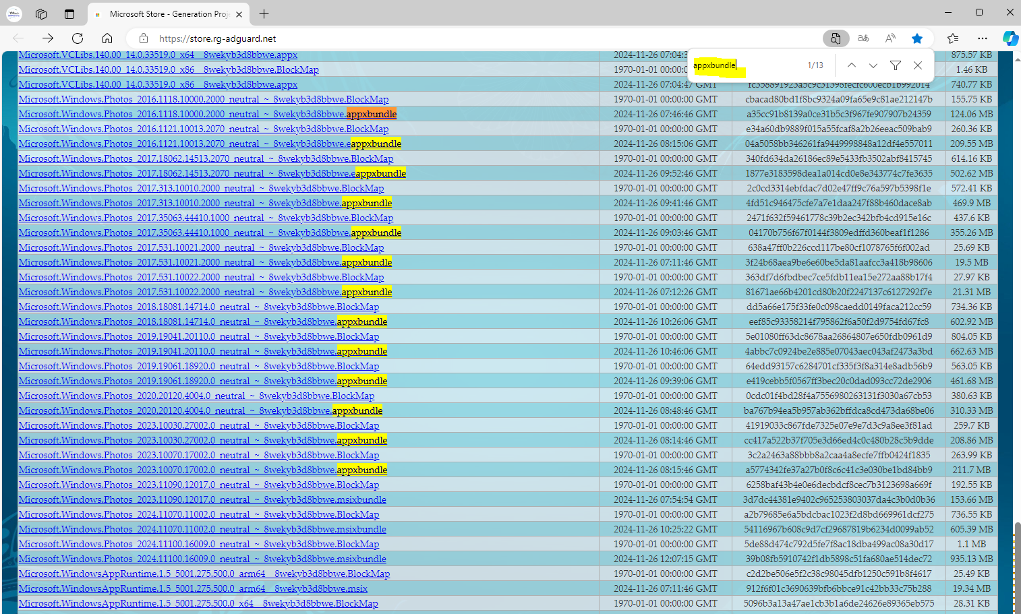
Task: Open the tab actions menu icon
Action: point(69,13)
